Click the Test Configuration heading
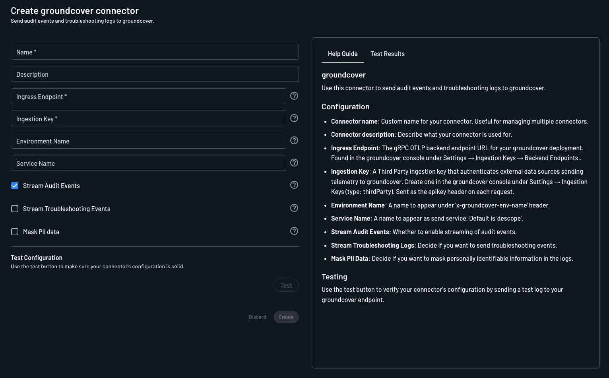The height and width of the screenshot is (378, 609). click(37, 258)
